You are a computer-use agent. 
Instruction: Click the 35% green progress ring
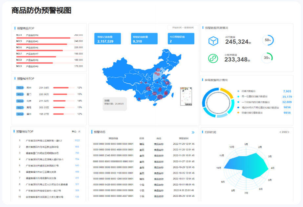point(267,58)
